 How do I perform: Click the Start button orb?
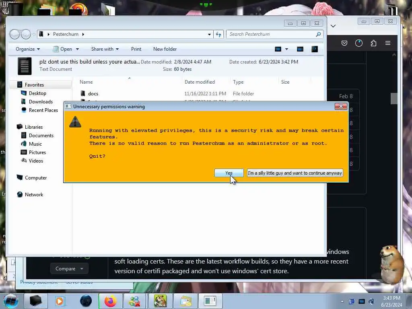click(x=10, y=301)
